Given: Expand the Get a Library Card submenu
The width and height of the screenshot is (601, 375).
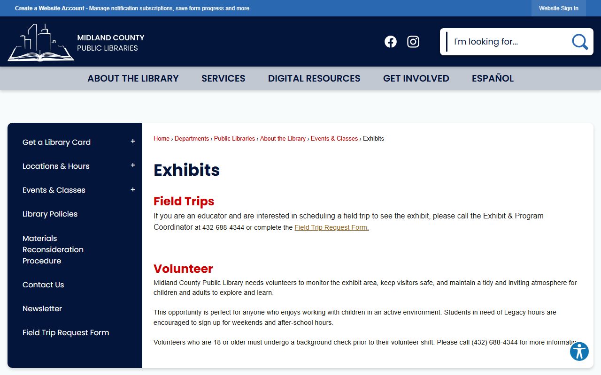Looking at the screenshot, I should click(x=133, y=142).
